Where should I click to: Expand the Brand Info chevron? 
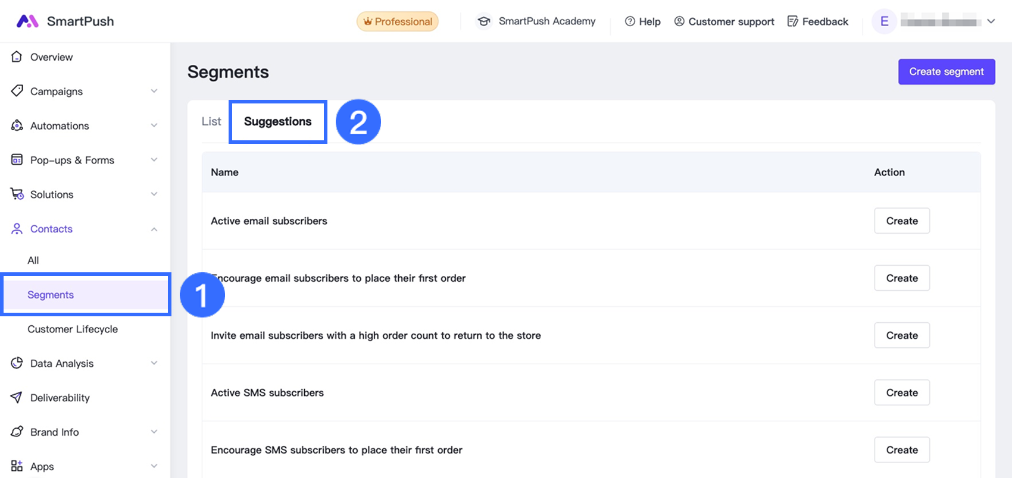(154, 432)
